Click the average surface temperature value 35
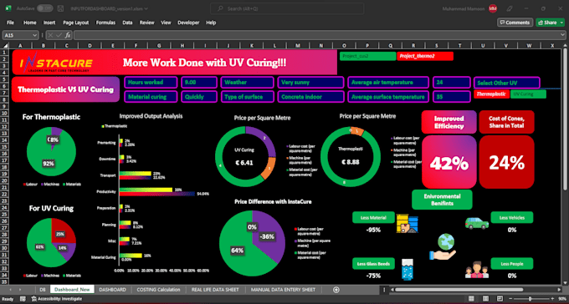The height and width of the screenshot is (304, 569). [451, 97]
